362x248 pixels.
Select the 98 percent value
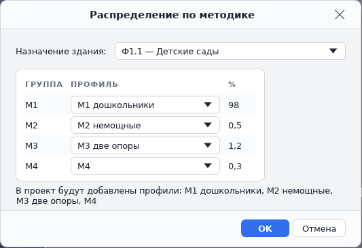234,105
